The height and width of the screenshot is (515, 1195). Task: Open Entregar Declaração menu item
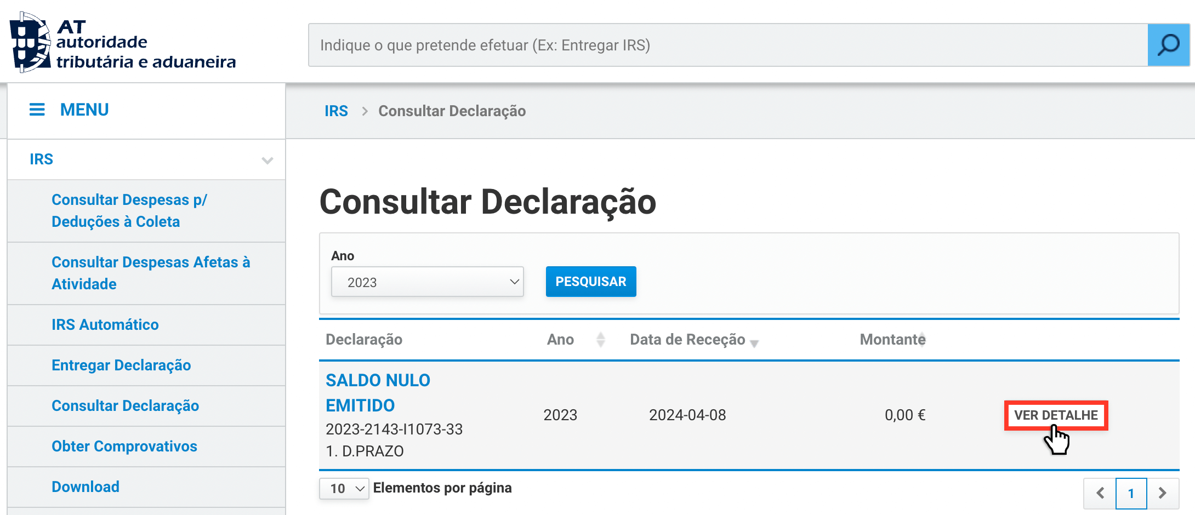121,365
